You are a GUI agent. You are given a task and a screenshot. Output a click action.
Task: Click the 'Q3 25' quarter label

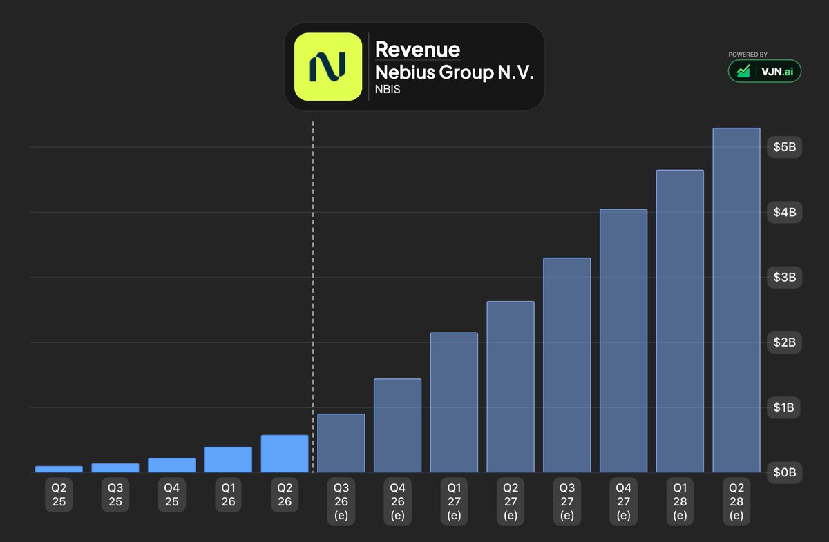115,494
